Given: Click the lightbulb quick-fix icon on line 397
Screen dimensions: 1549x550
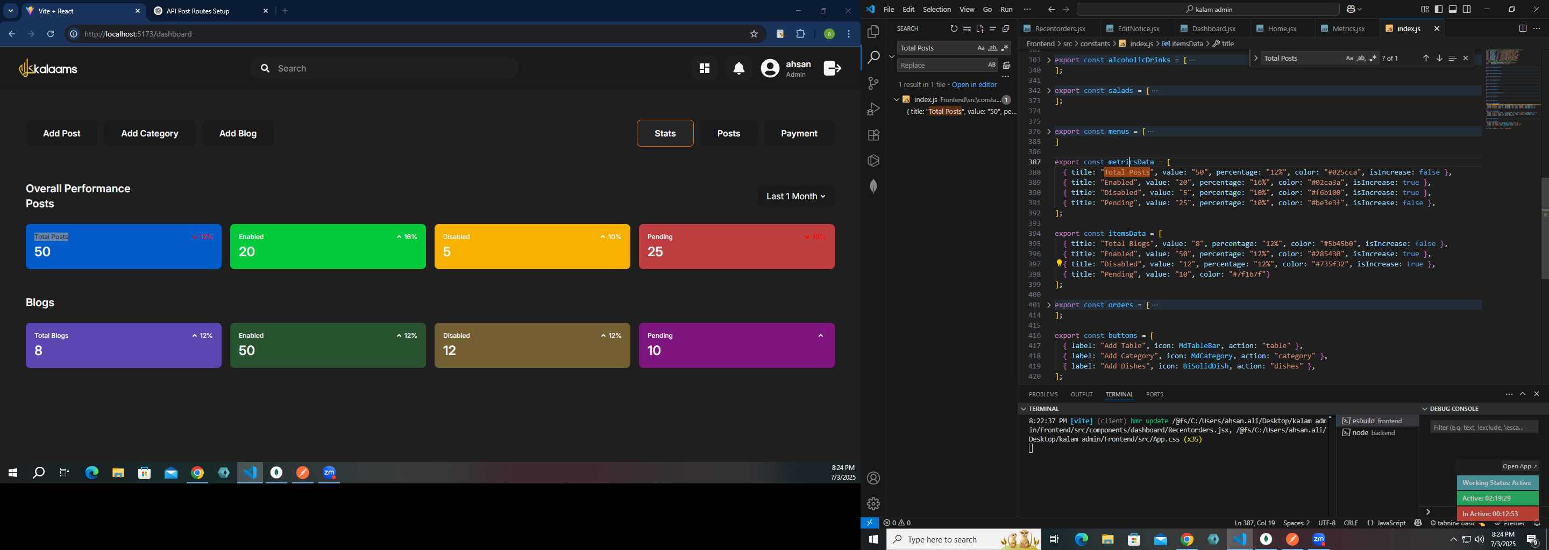Looking at the screenshot, I should pyautogui.click(x=1060, y=264).
